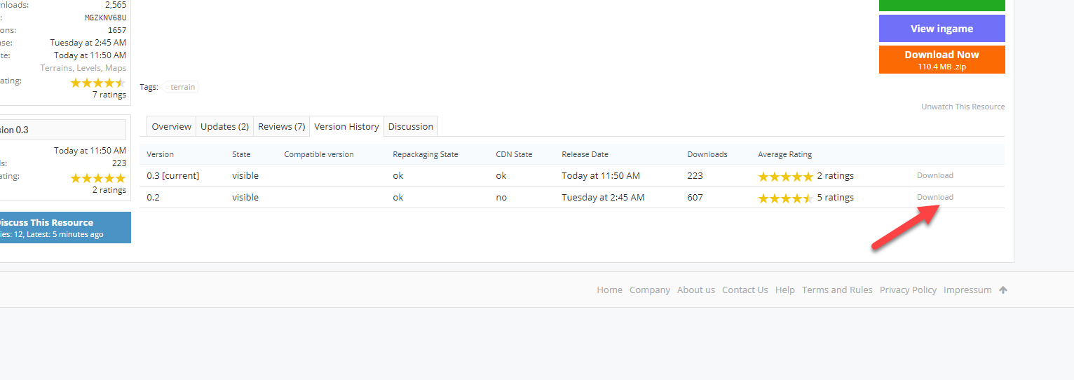This screenshot has height=380, width=1074.
Task: Open the Privacy Policy footer link
Action: [x=908, y=290]
